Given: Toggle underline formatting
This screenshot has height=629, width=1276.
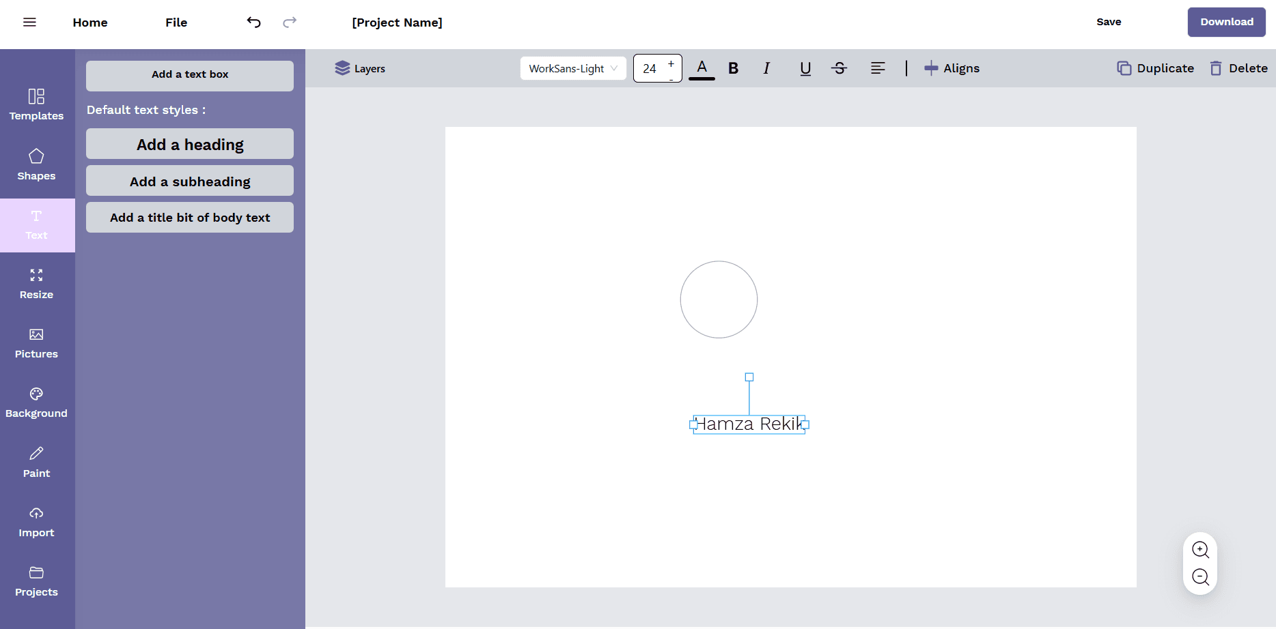Looking at the screenshot, I should 805,68.
